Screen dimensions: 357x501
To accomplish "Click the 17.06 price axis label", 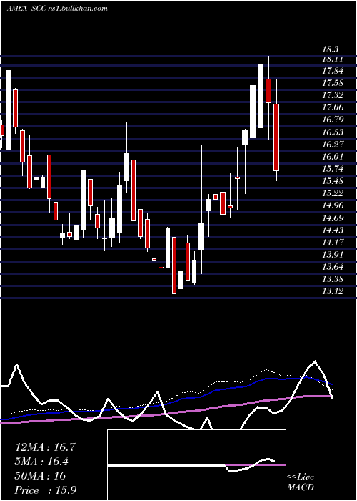I will [x=333, y=107].
